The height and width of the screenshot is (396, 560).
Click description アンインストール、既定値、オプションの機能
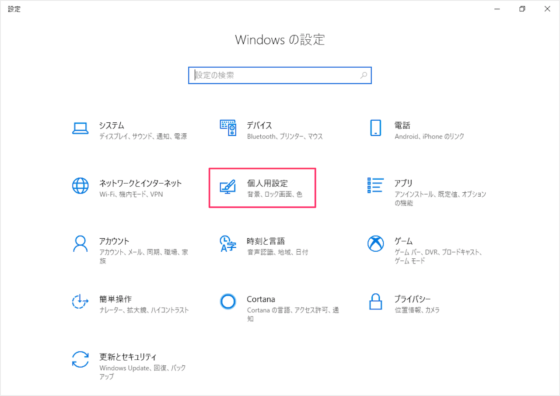pos(441,198)
